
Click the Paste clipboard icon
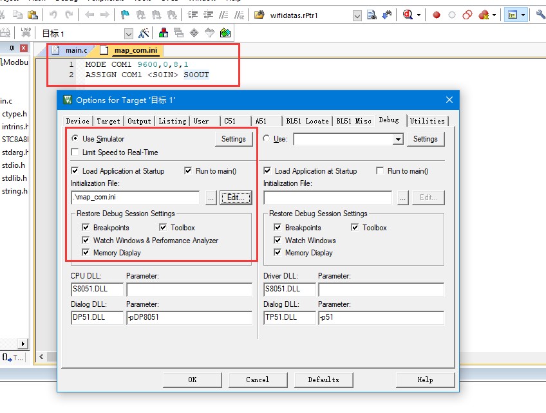[x=33, y=15]
